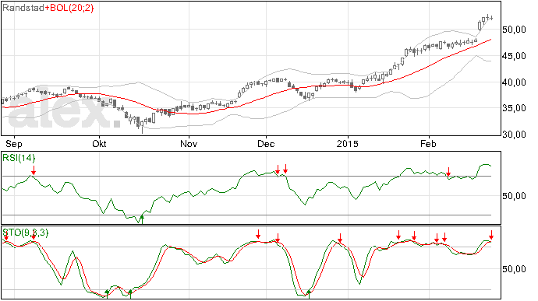Select the Feb month label on axis
Image resolution: width=538 pixels, height=301 pixels.
(x=428, y=143)
